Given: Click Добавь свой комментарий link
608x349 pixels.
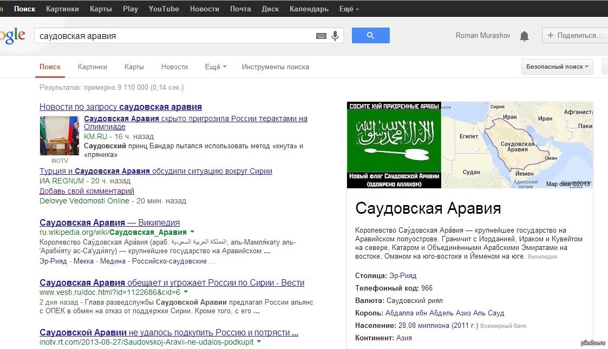Looking at the screenshot, I should coord(87,191).
